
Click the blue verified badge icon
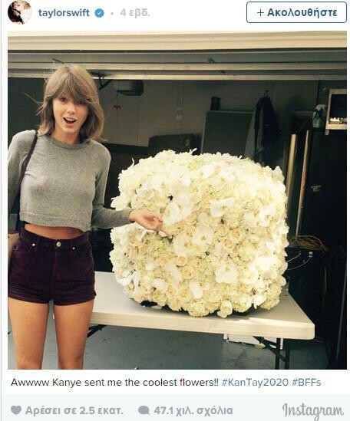tap(100, 13)
